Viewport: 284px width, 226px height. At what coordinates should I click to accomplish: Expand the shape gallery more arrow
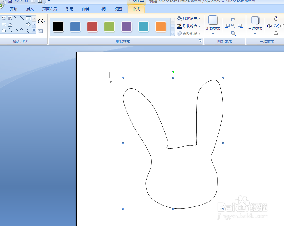click(34, 31)
